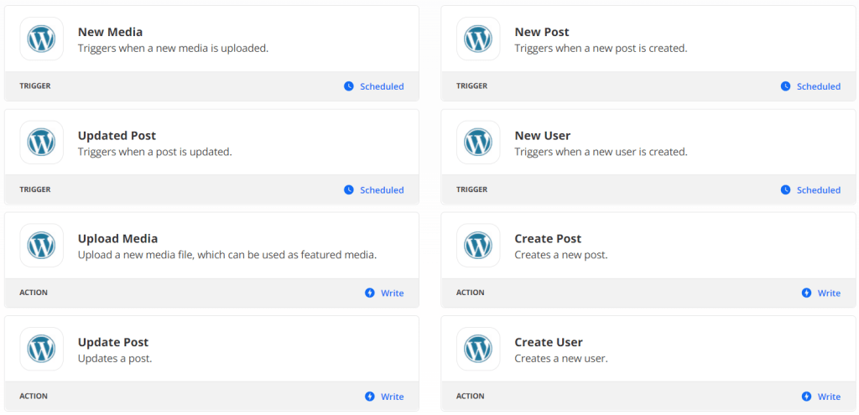
Task: Click the WordPress icon on Update Post card
Action: pyautogui.click(x=42, y=349)
